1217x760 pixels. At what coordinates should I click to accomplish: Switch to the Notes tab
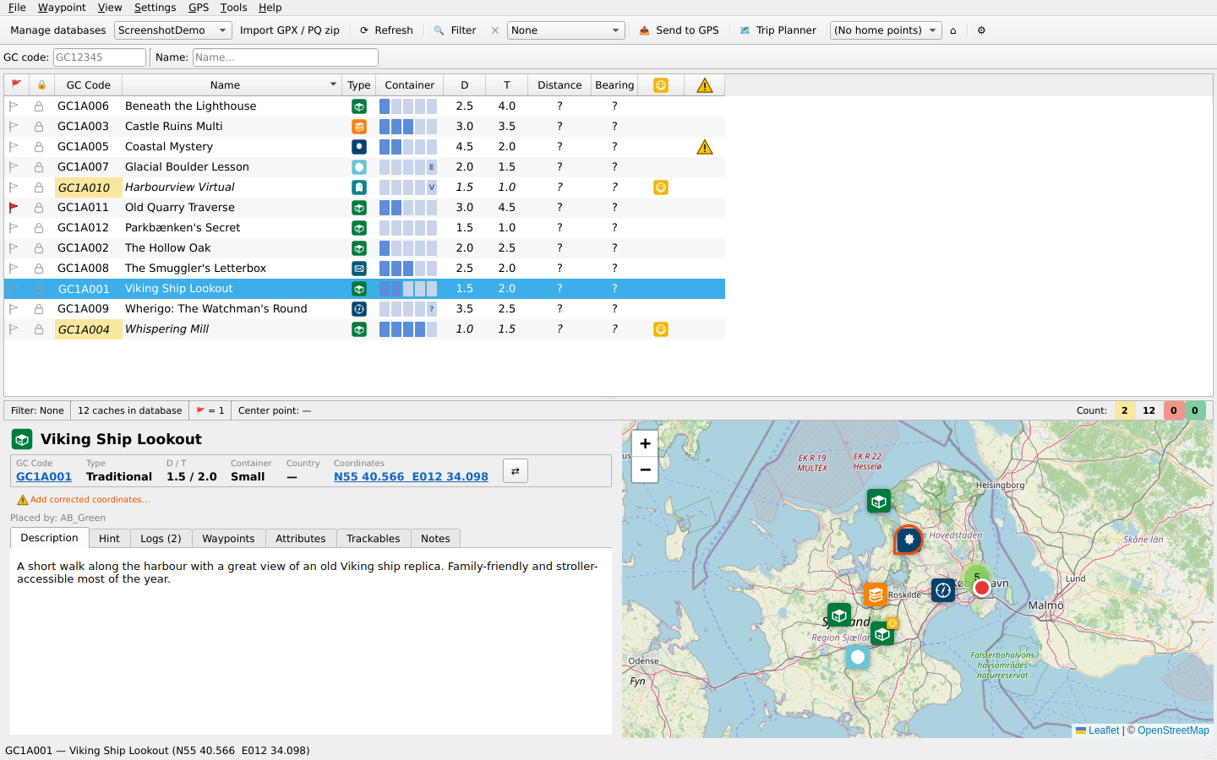click(435, 539)
